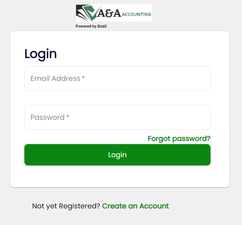Click the "Powered by Basil" caption
242x225 pixels.
[x=91, y=26]
